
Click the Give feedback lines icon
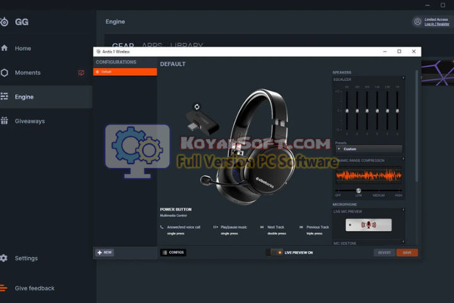[x=4, y=288]
